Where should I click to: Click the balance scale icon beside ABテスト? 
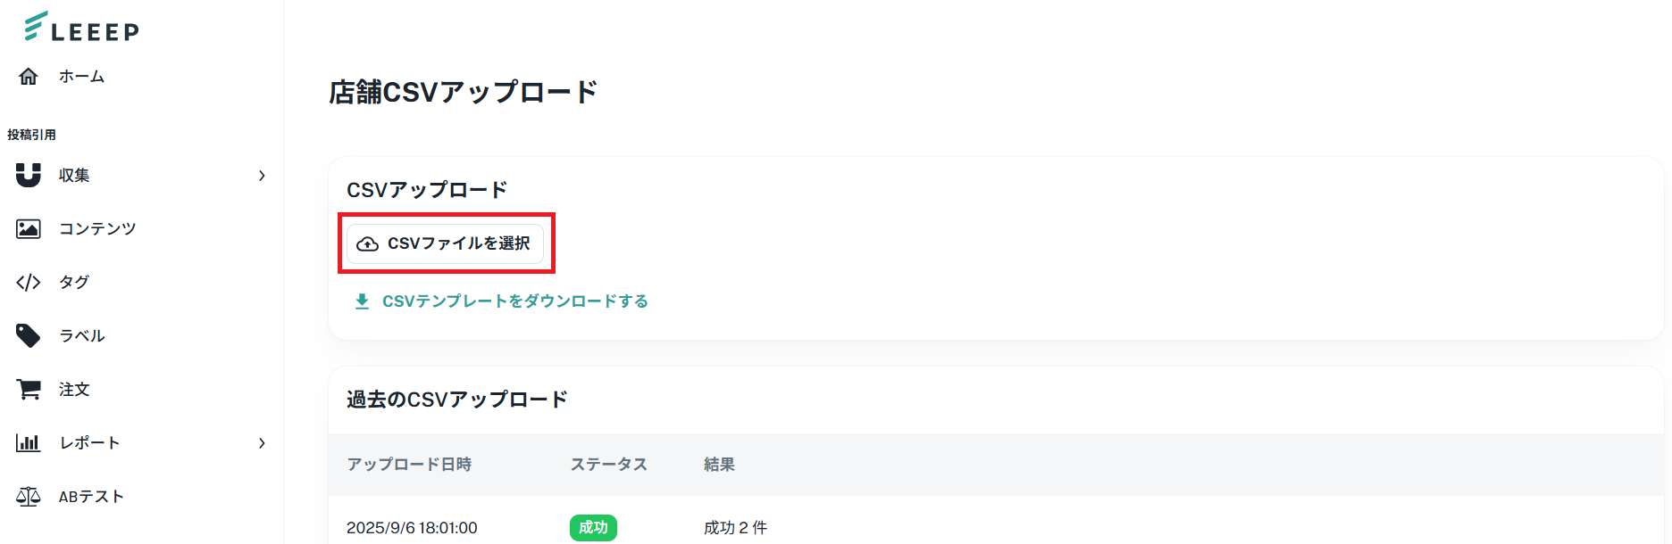point(29,497)
